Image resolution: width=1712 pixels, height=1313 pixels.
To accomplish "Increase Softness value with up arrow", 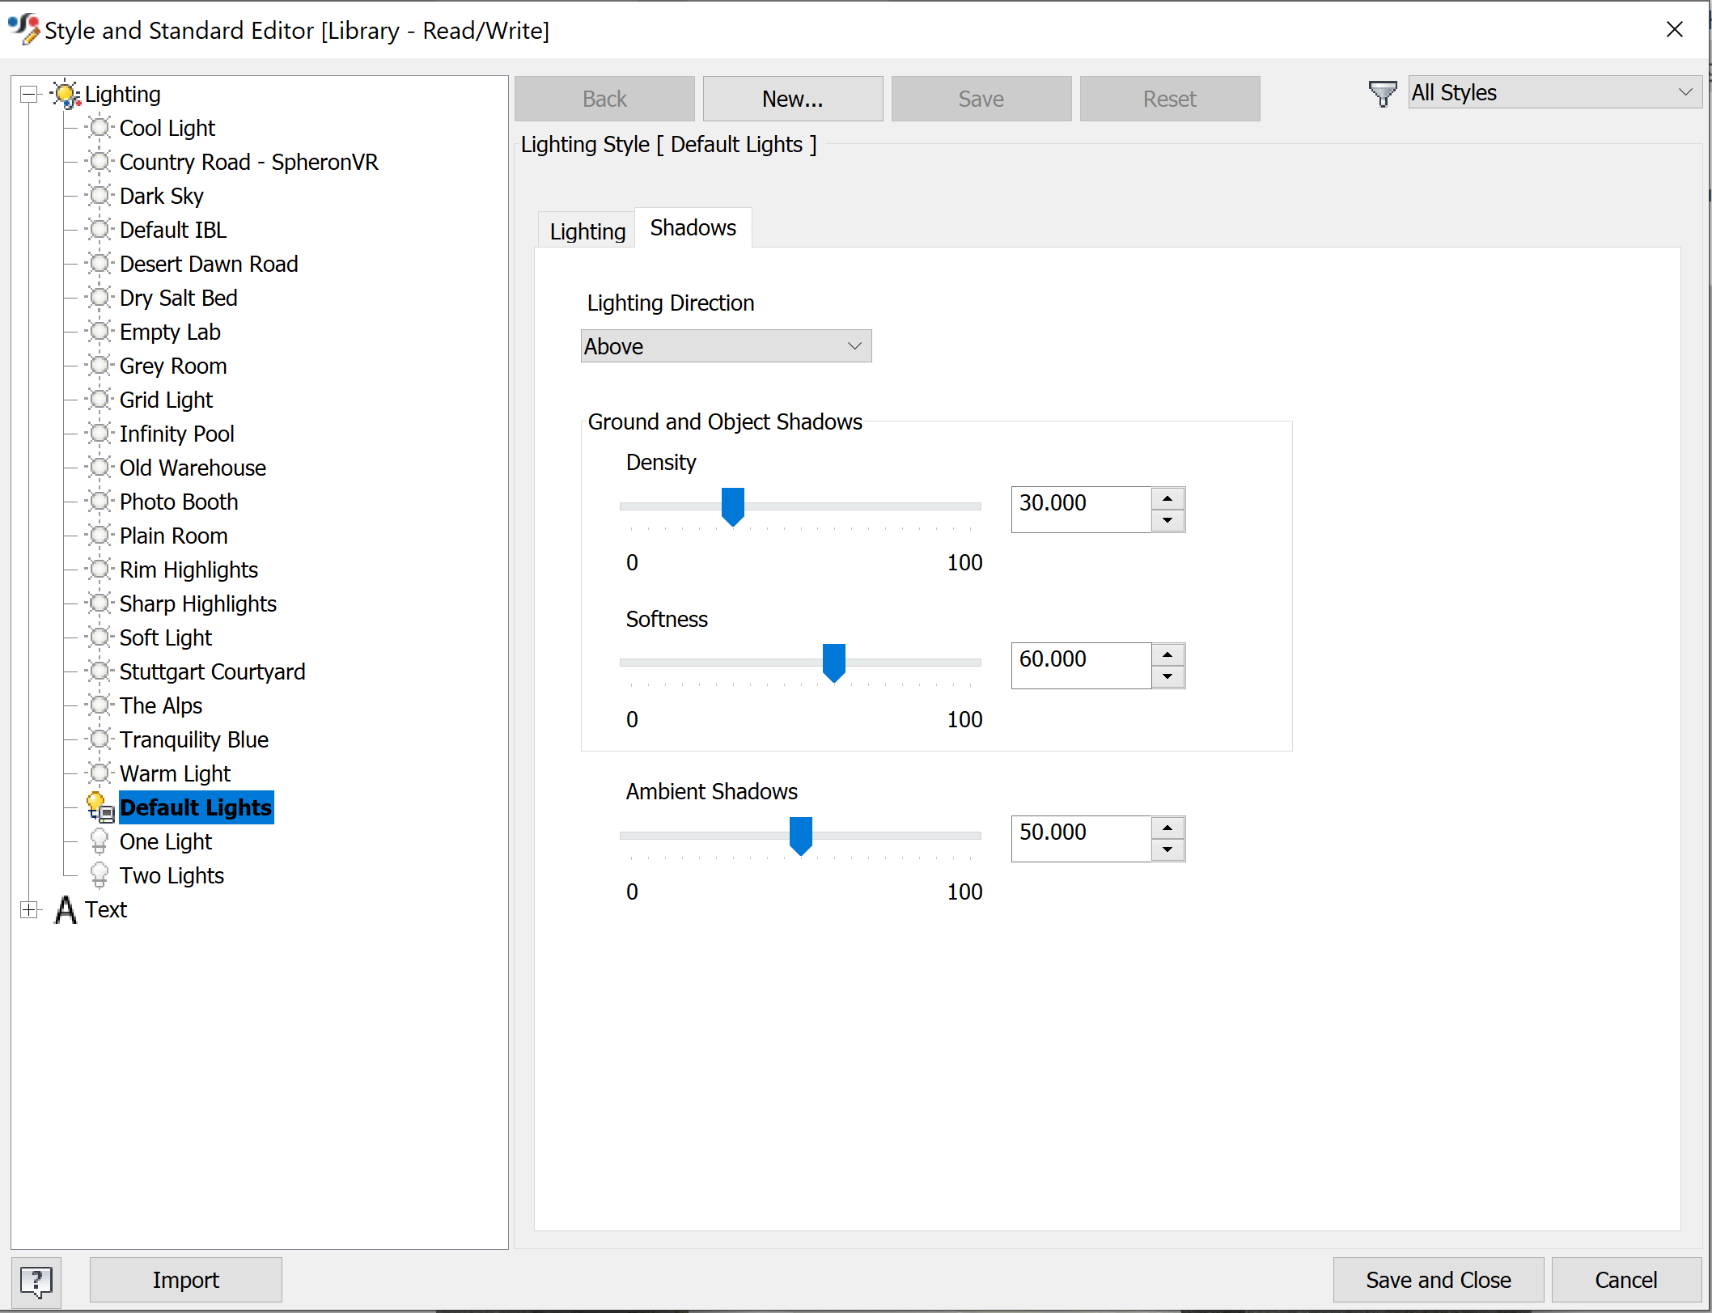I will tap(1167, 654).
